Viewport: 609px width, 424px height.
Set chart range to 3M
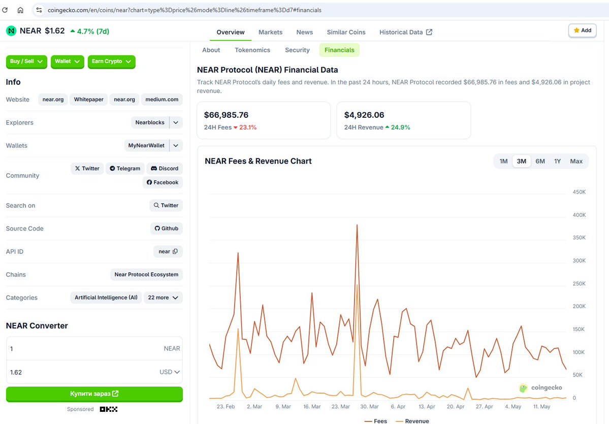521,161
